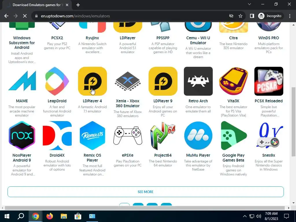Select the Google Play Games Beta icon
The height and width of the screenshot is (222, 296).
[x=234, y=136]
